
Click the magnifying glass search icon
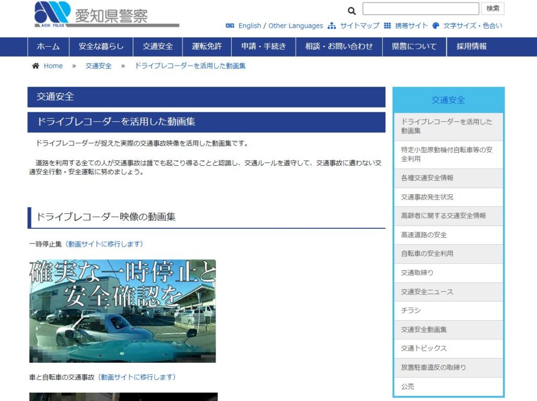352,10
